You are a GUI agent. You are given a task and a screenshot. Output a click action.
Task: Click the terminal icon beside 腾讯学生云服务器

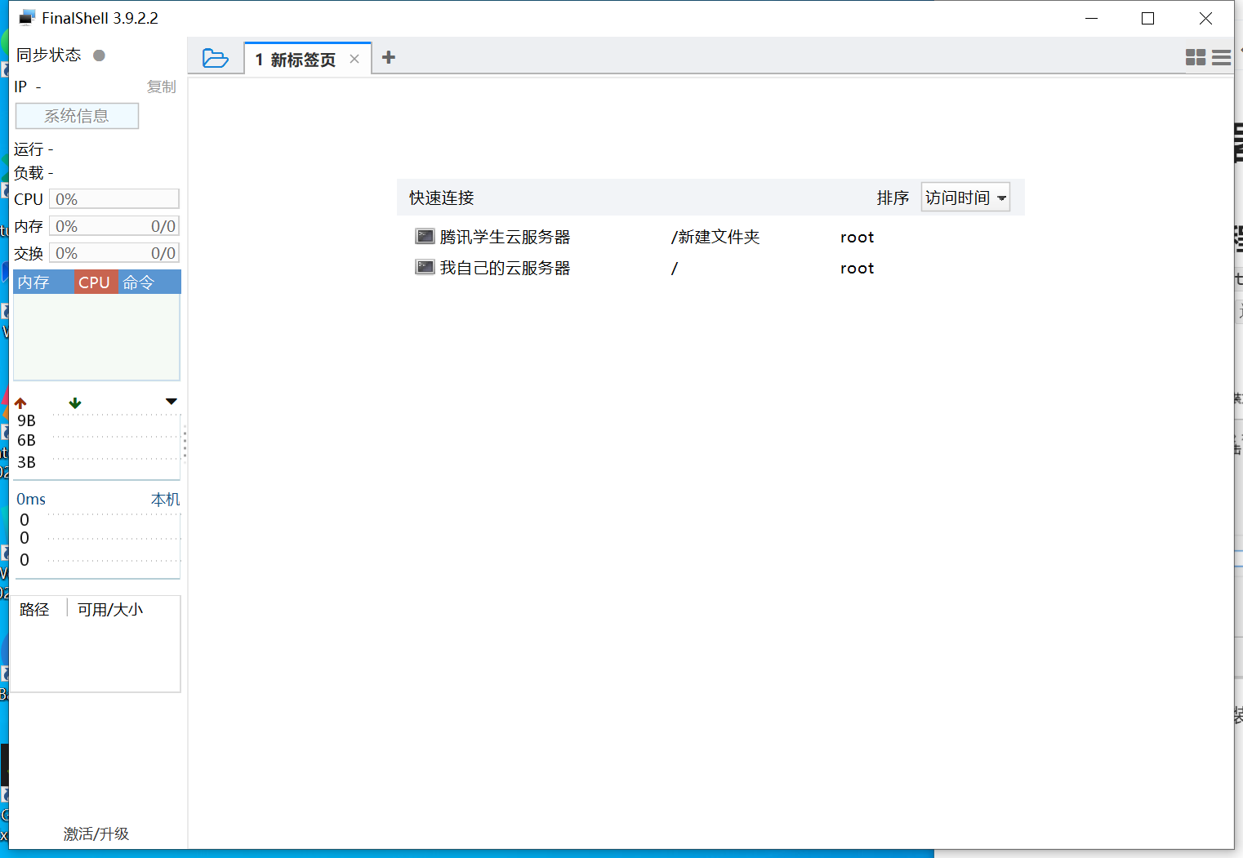[x=425, y=236]
